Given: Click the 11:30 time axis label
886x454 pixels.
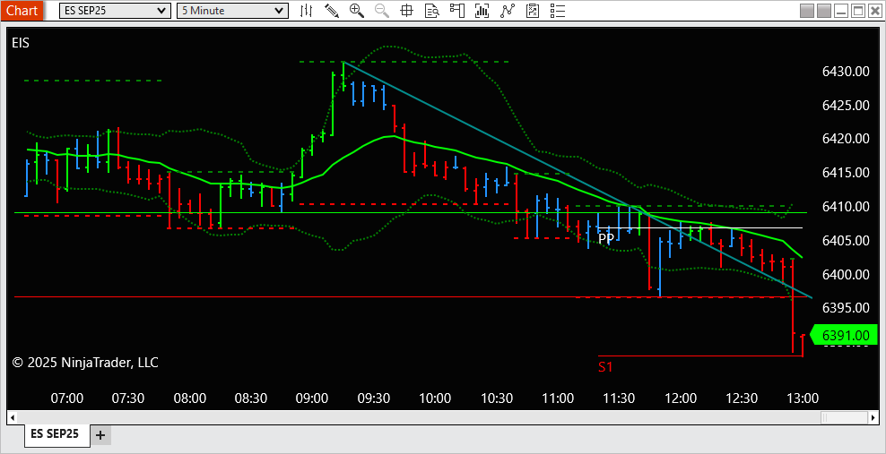Looking at the screenshot, I should click(x=619, y=398).
